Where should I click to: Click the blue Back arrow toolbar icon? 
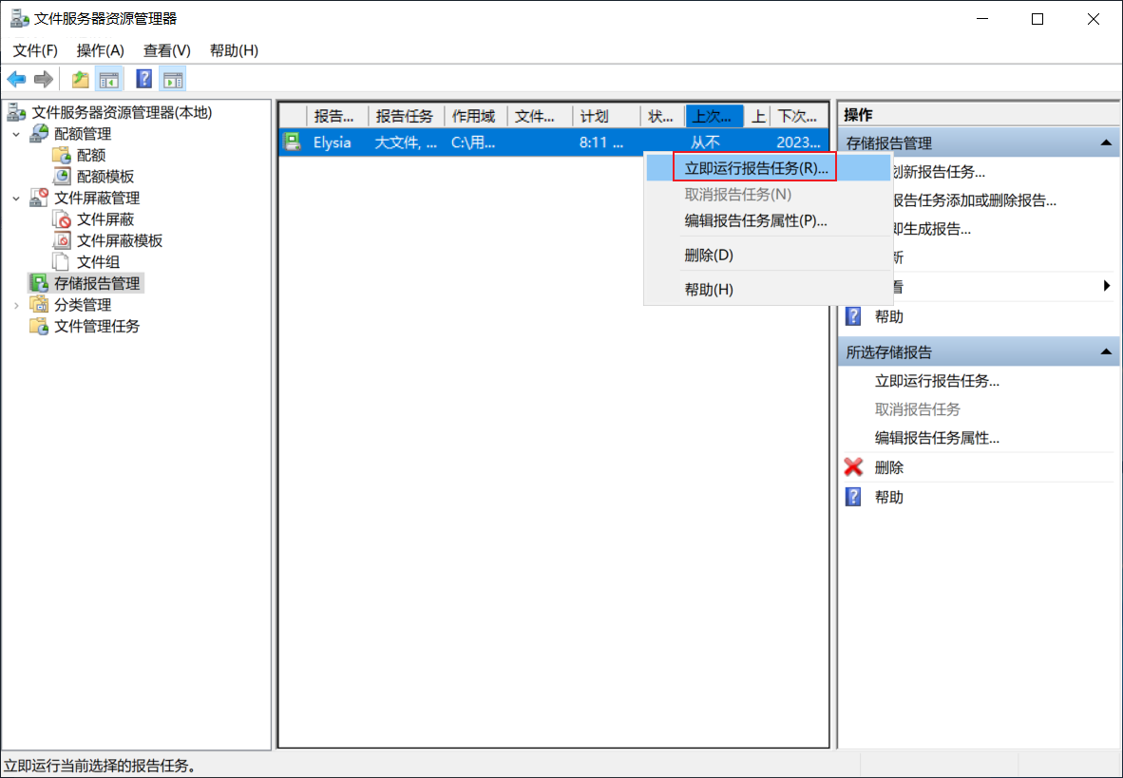[16, 79]
